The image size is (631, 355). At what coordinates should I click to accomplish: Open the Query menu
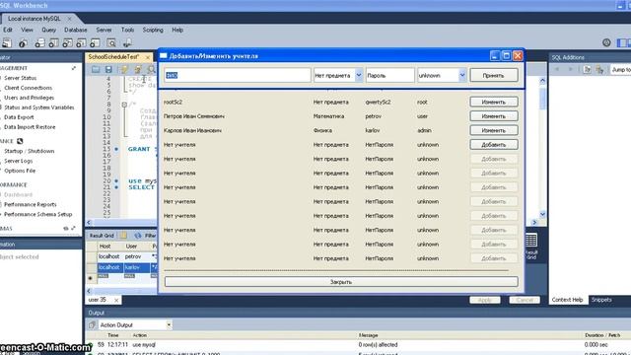[x=48, y=30]
